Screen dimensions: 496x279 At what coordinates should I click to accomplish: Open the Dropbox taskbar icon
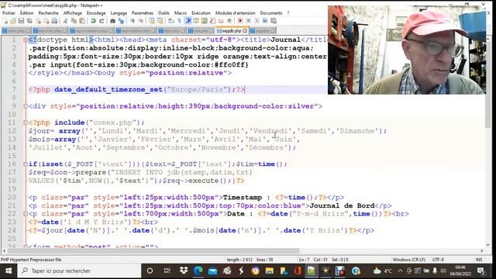coord(184,271)
